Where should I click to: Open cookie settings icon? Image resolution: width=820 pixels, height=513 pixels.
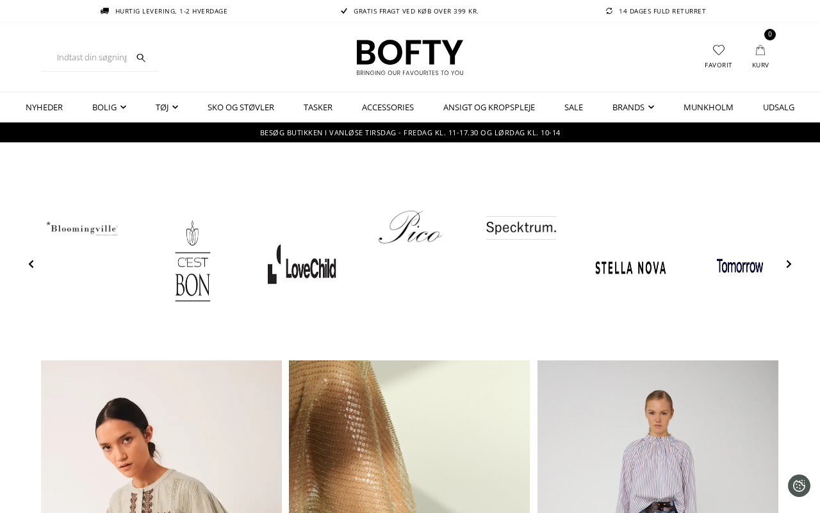(x=799, y=485)
